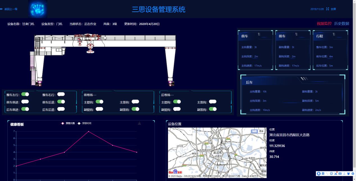Open IME settings gear icon

coord(353,174)
